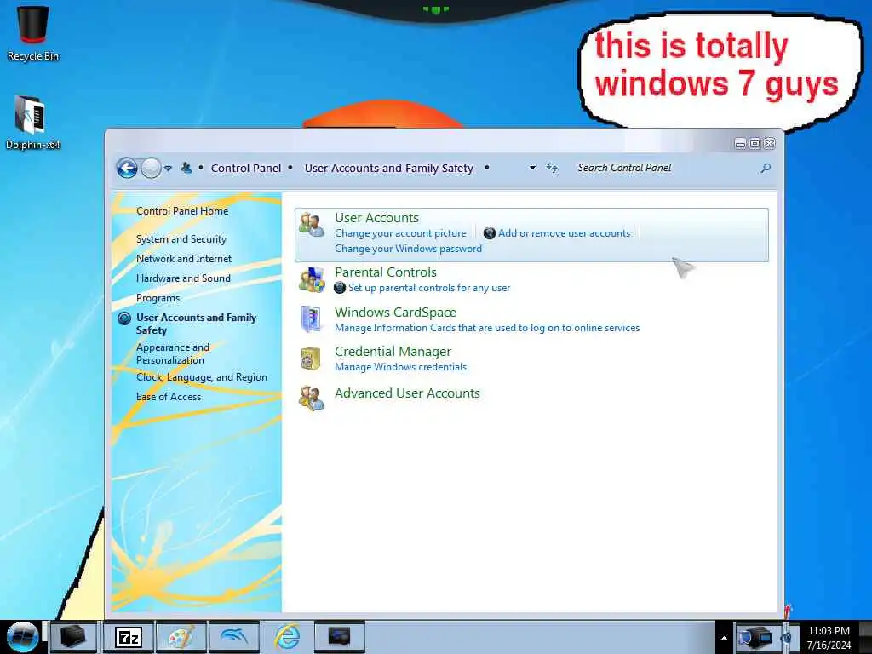Viewport: 872px width, 654px height.
Task: Open Ease of Access category
Action: pyautogui.click(x=169, y=397)
